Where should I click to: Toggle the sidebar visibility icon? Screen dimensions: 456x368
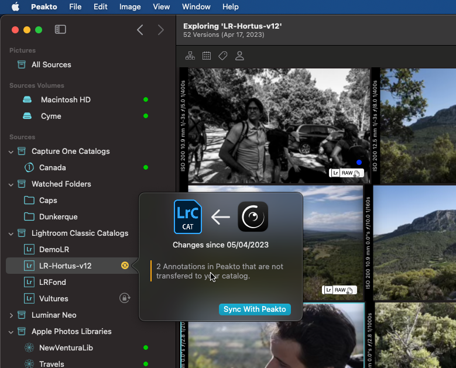(x=60, y=29)
